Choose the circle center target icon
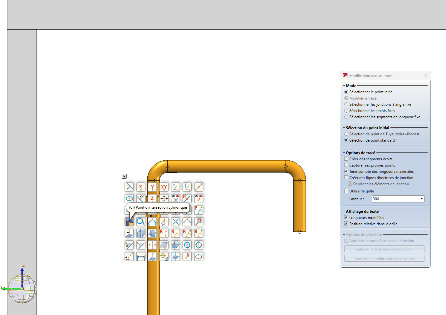The height and width of the screenshot is (315, 446). pos(187,245)
